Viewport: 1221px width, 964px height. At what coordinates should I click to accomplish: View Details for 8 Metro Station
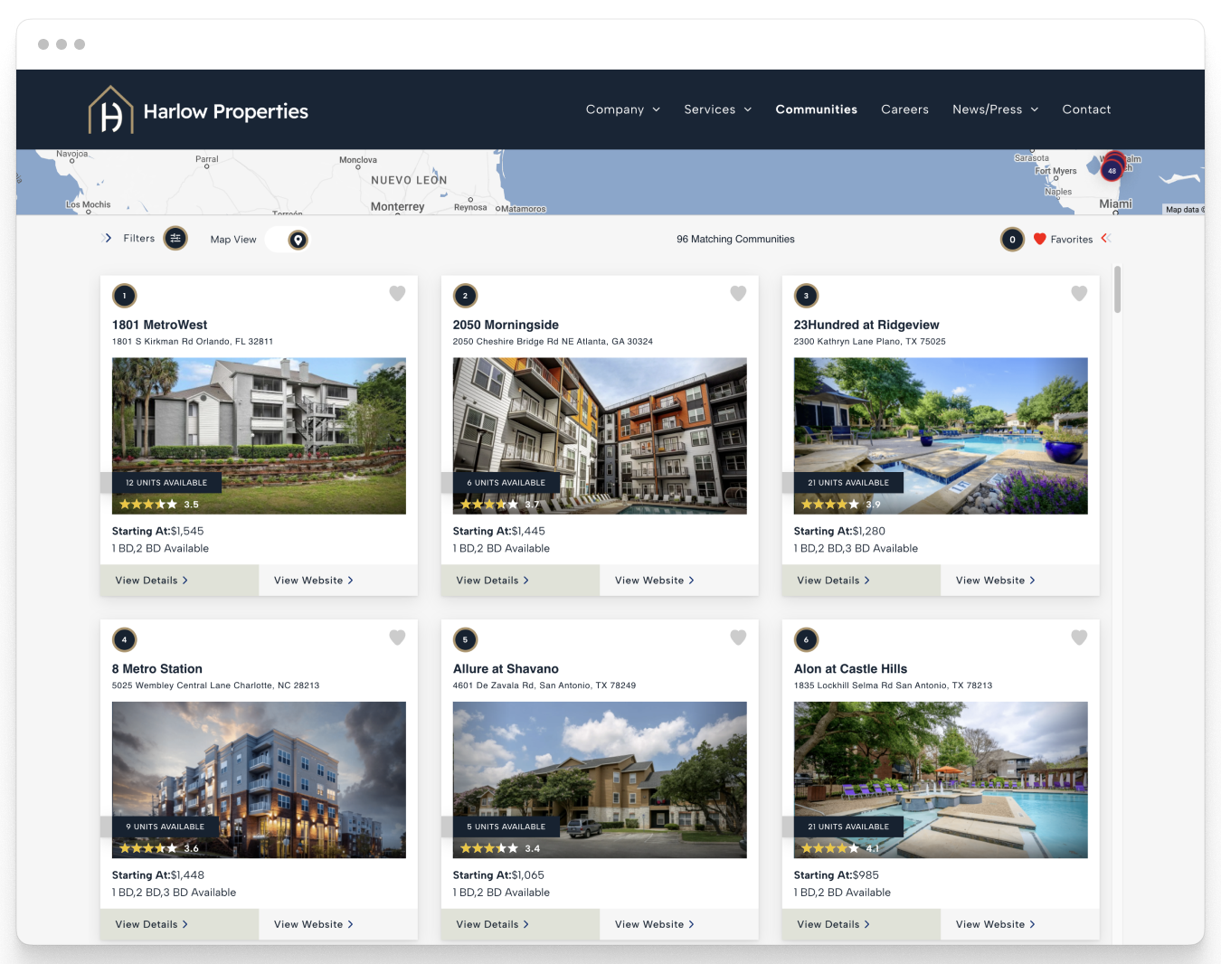[180, 924]
